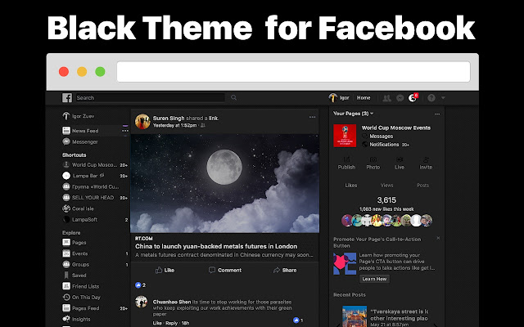
Task: Switch to the Likes tab
Action: coord(351,186)
